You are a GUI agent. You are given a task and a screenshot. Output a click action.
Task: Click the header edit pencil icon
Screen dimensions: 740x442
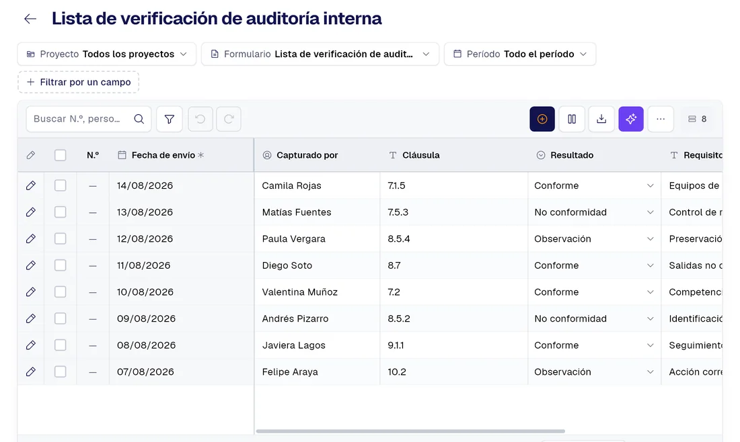31,155
